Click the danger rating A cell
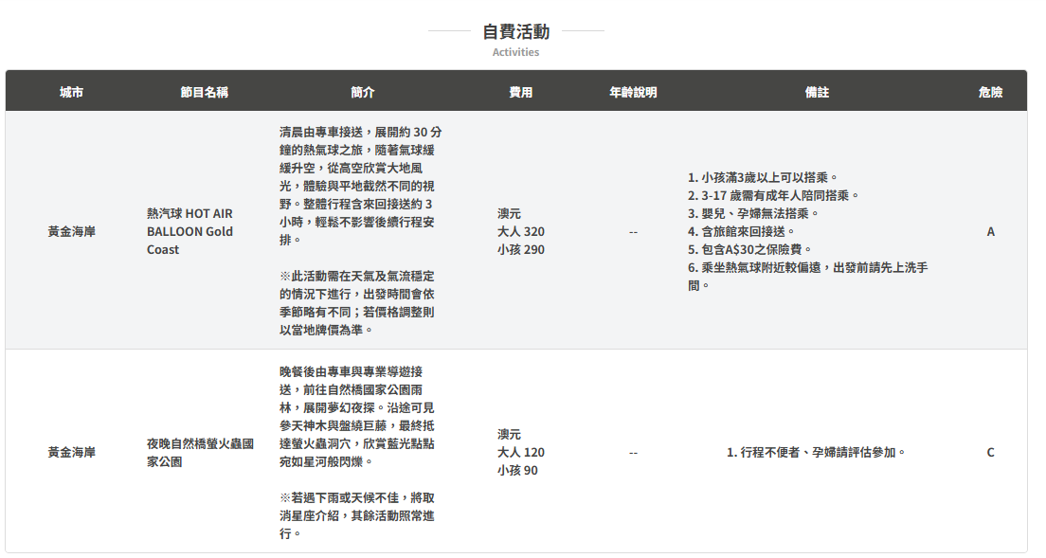1046x558 pixels. tap(990, 231)
